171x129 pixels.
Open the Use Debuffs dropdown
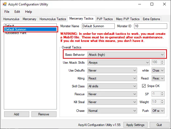pyautogui.click(x=112, y=70)
